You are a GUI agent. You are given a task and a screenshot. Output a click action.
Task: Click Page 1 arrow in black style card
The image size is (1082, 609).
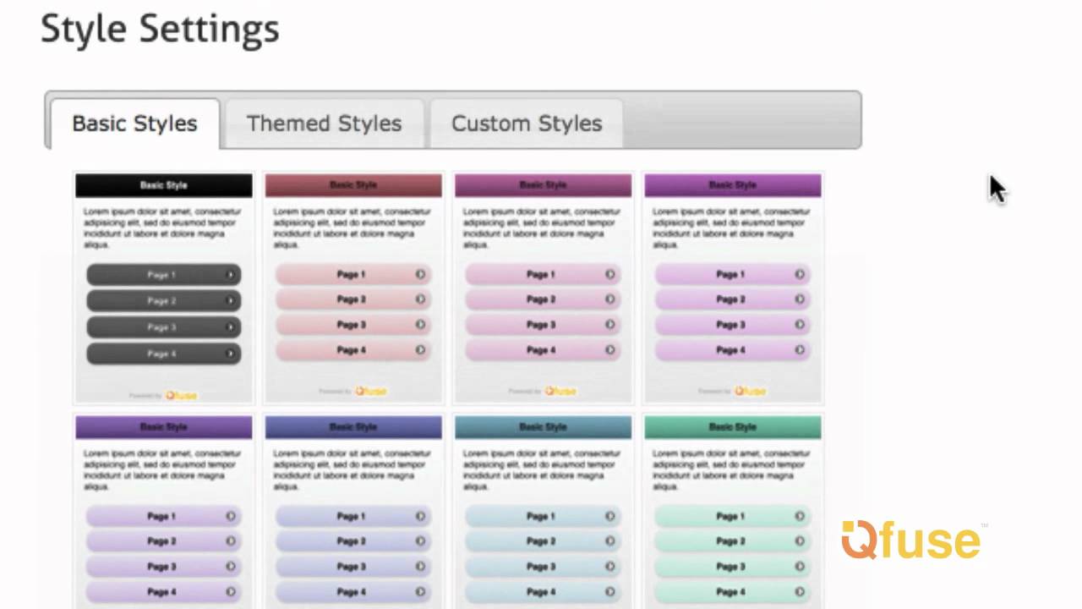[230, 275]
